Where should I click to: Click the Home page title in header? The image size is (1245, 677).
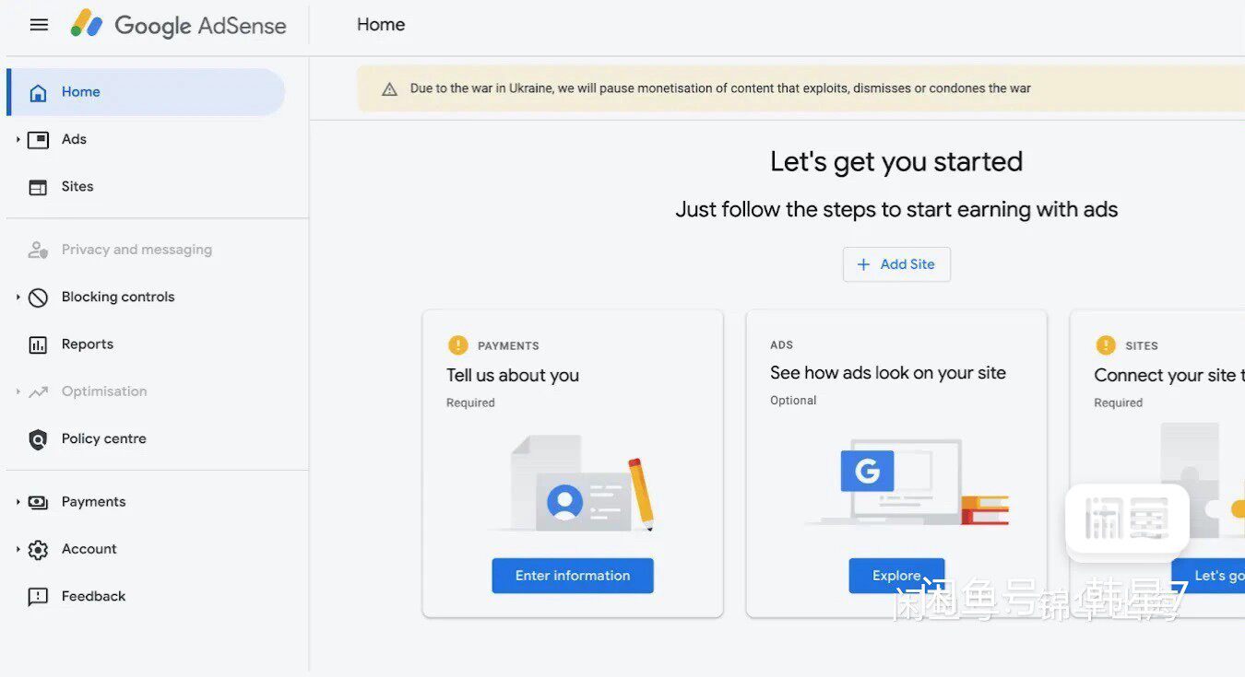coord(381,25)
